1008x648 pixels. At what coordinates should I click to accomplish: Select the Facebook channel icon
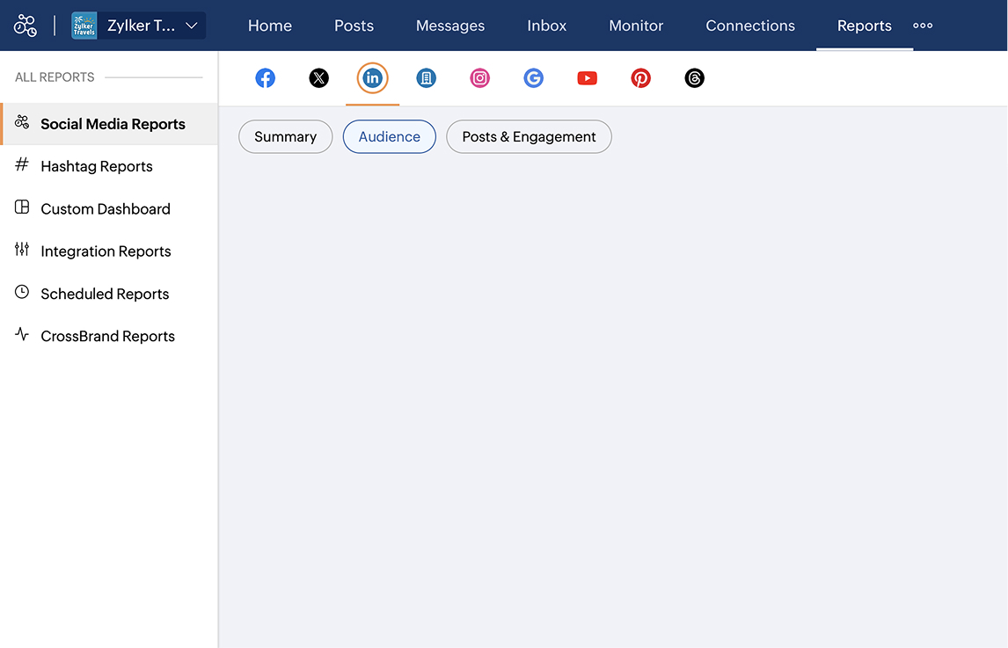click(x=266, y=78)
